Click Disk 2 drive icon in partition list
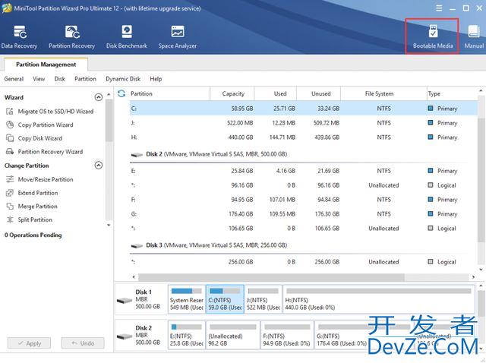Image resolution: width=486 pixels, height=363 pixels. coord(137,154)
